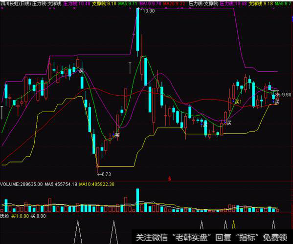Click the yellow 买1 buy signal marker on chart
Image resolution: width=293 pixels, height=244 pixels.
tap(238, 102)
